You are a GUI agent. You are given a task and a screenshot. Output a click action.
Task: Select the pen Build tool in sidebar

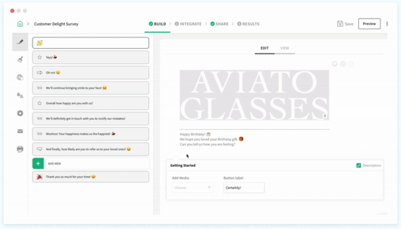click(20, 42)
